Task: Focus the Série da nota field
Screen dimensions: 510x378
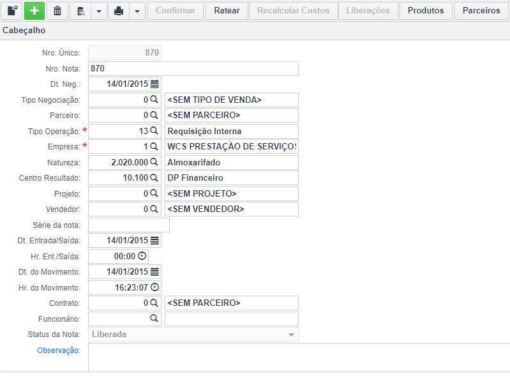Action: (x=129, y=225)
